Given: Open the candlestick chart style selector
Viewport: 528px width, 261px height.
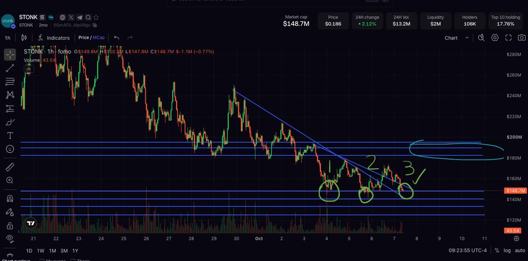Looking at the screenshot, I should click(x=24, y=37).
